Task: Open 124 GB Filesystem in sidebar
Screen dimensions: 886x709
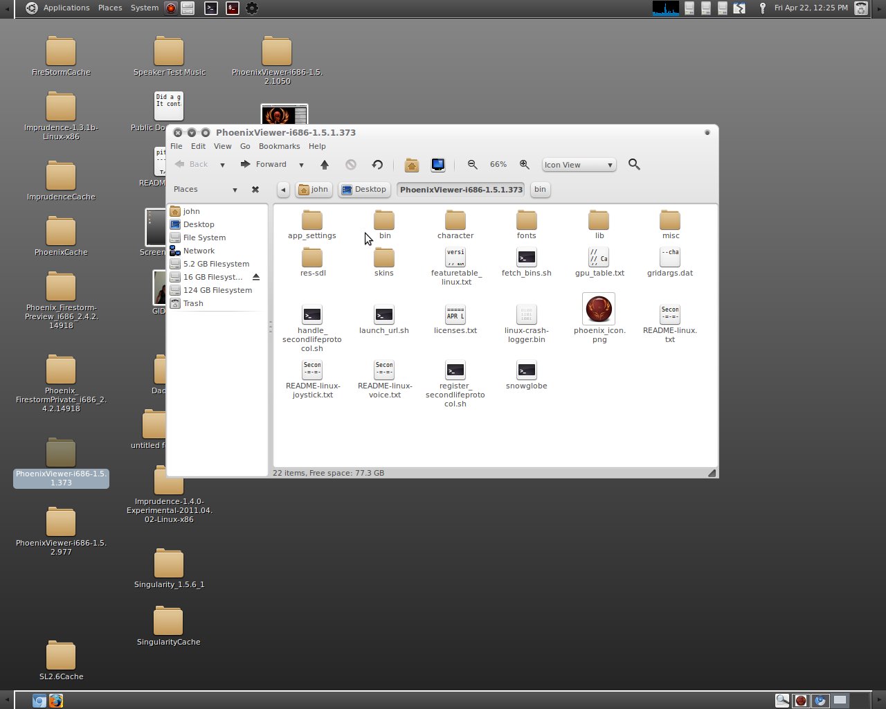Action: pyautogui.click(x=217, y=290)
